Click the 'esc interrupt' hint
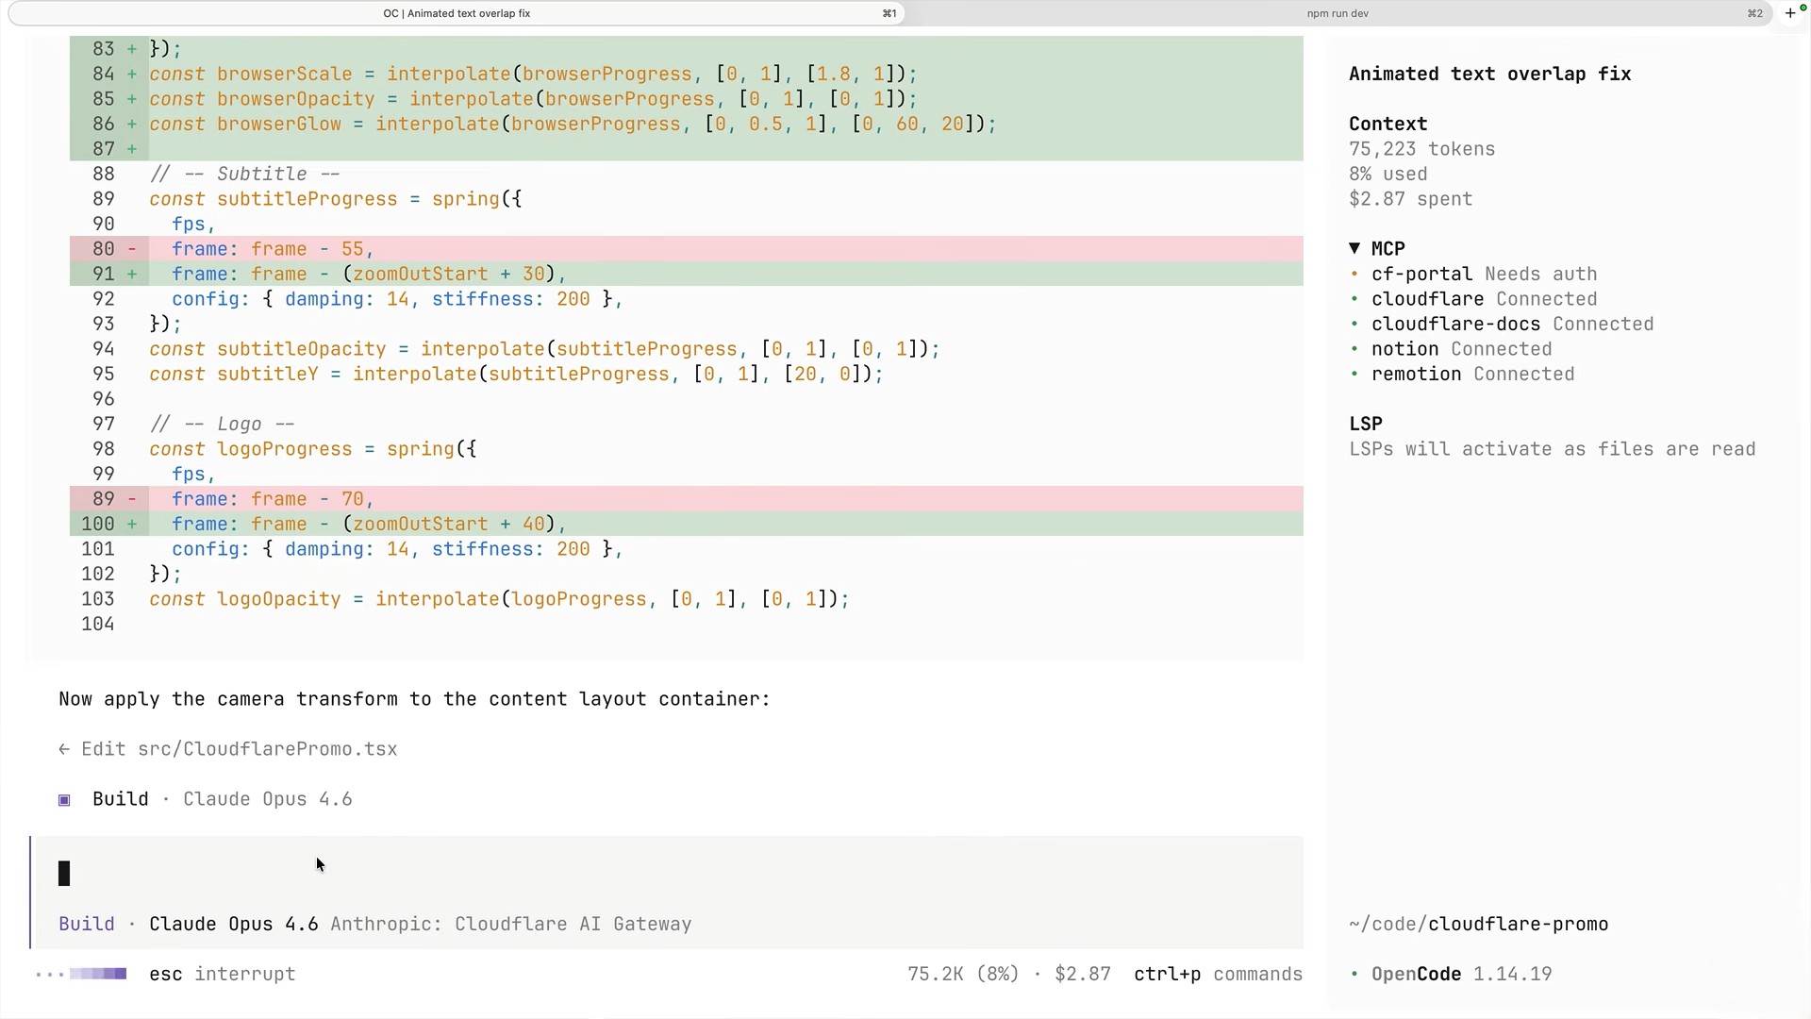This screenshot has height=1019, width=1811. click(222, 974)
